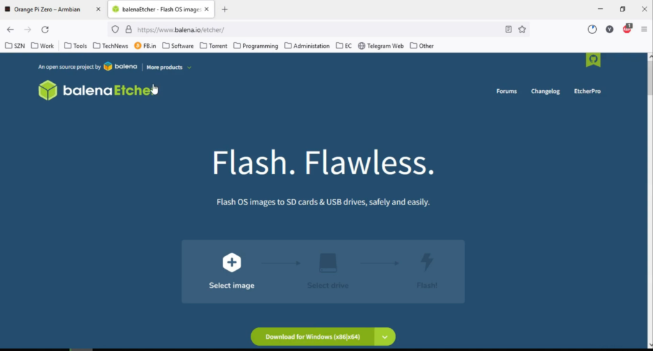
Task: Open the Tools bookmarks folder
Action: [x=75, y=46]
